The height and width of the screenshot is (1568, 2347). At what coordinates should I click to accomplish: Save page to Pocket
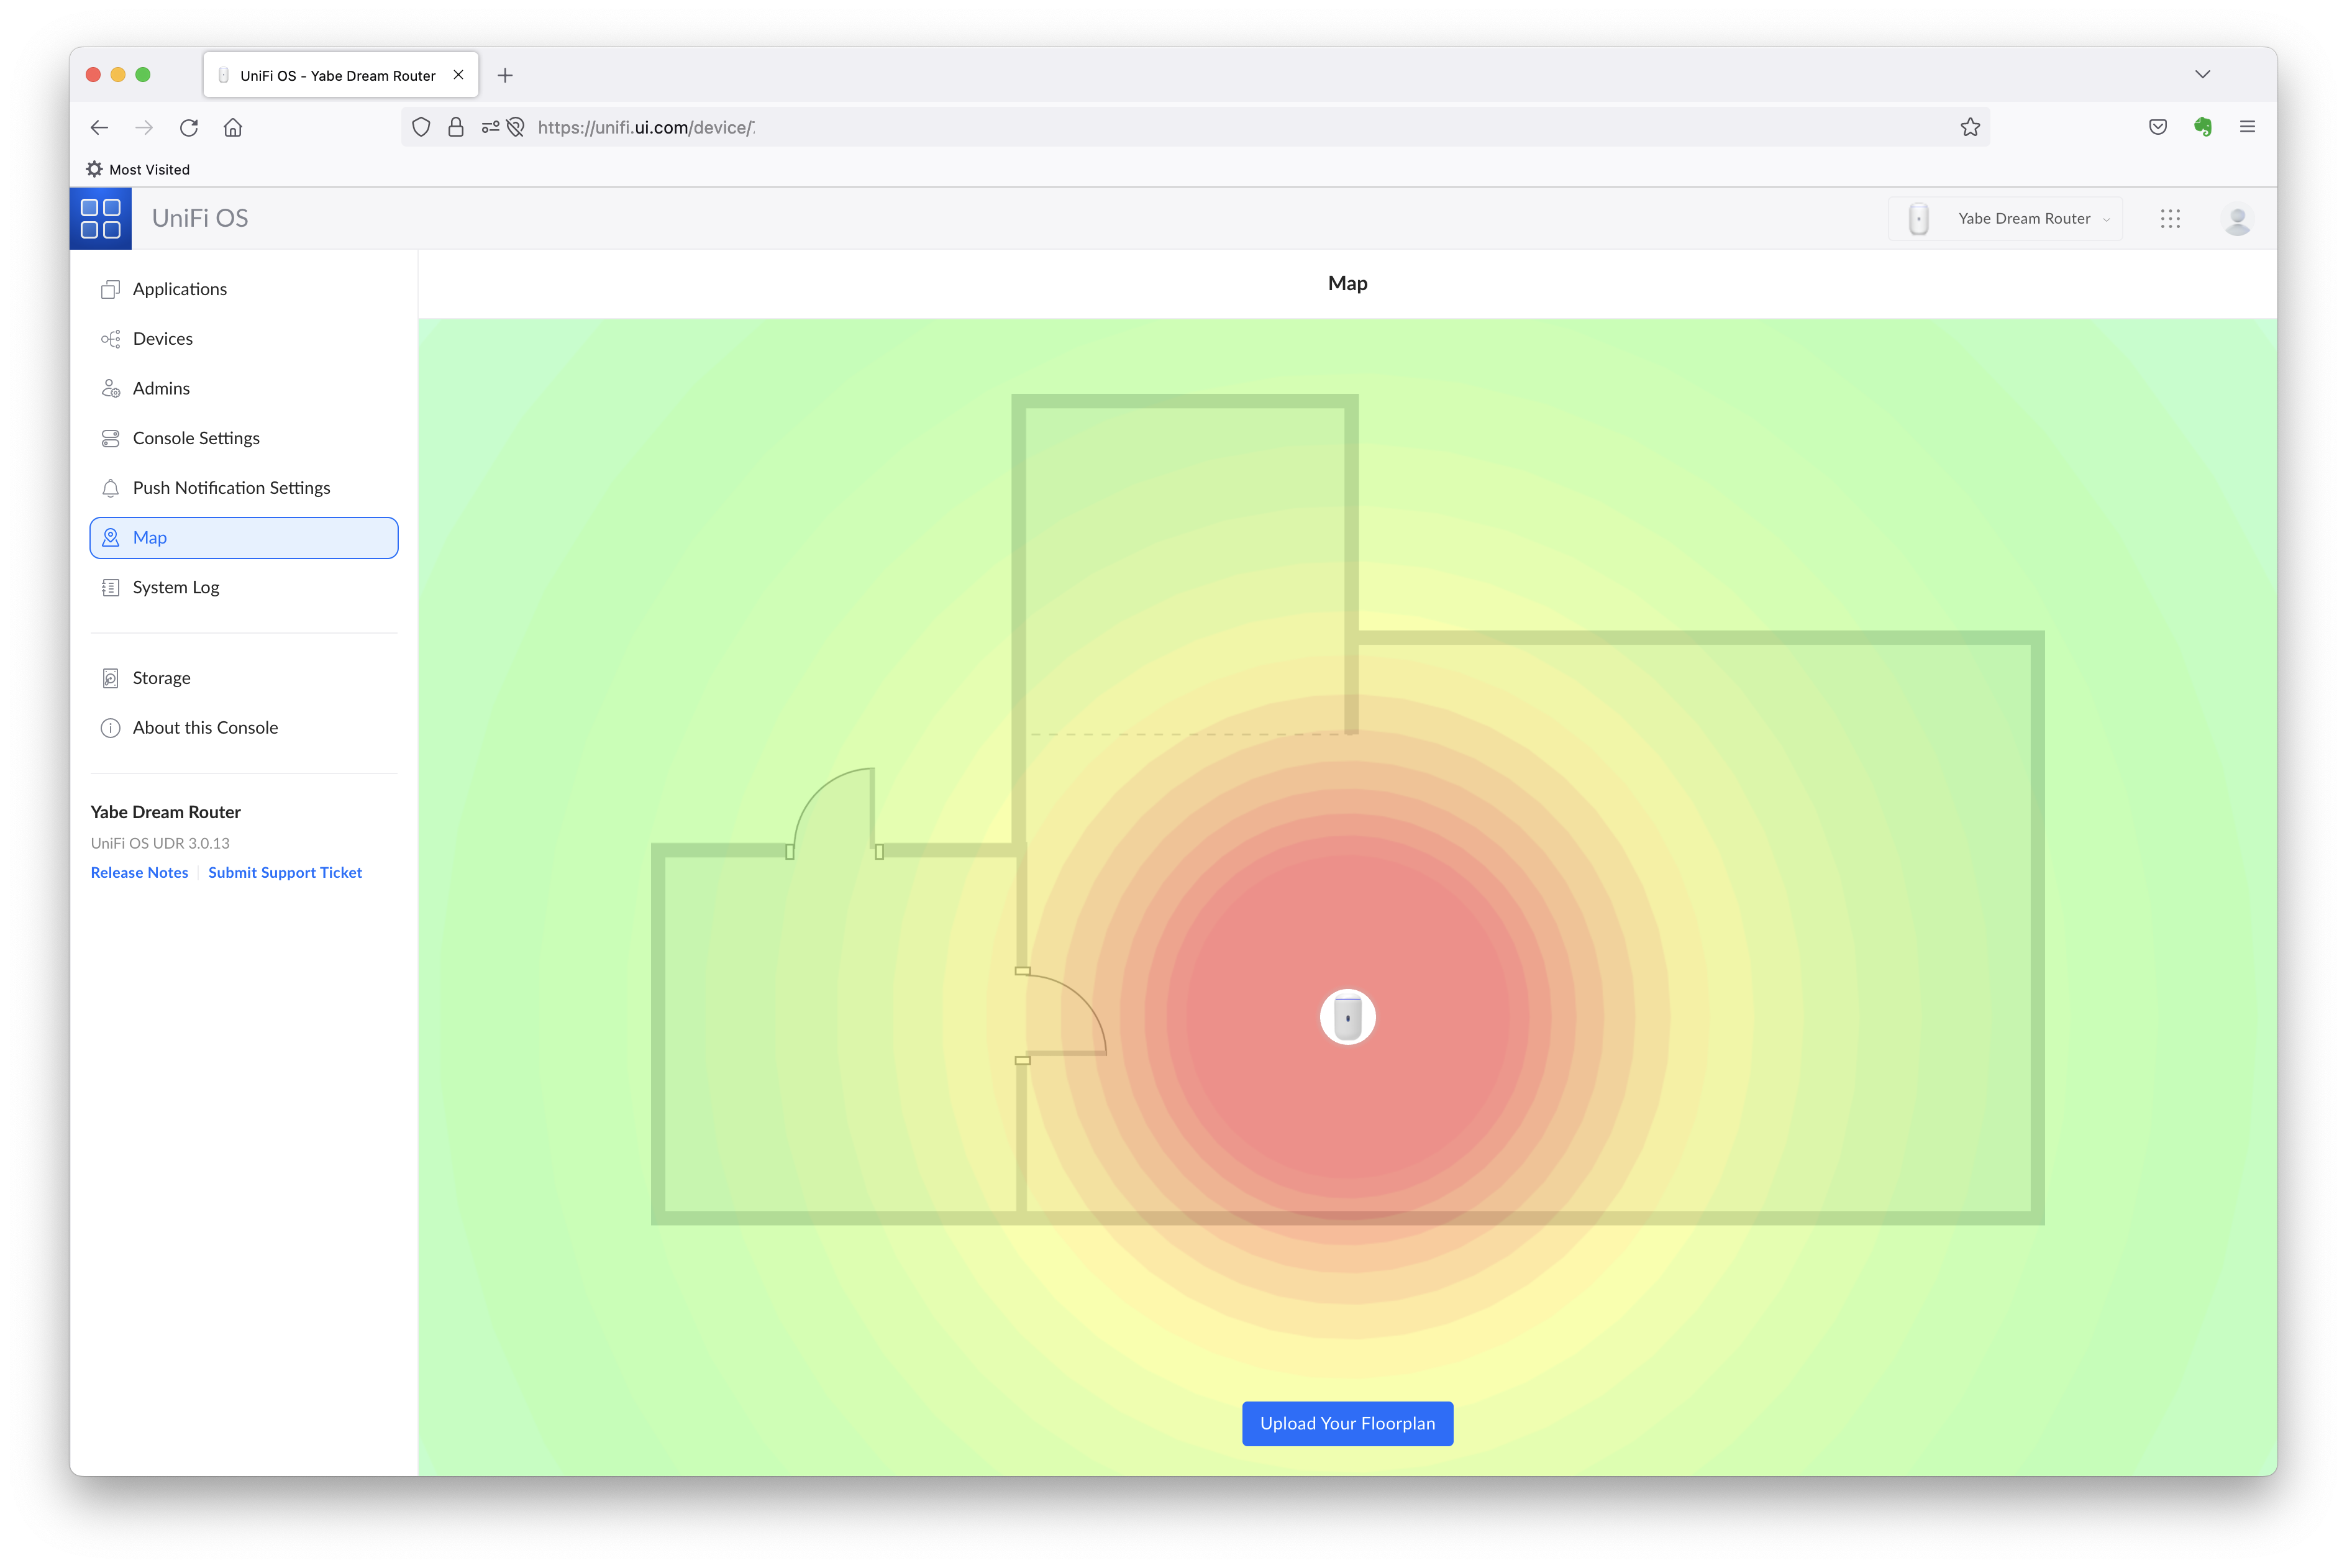click(2157, 127)
